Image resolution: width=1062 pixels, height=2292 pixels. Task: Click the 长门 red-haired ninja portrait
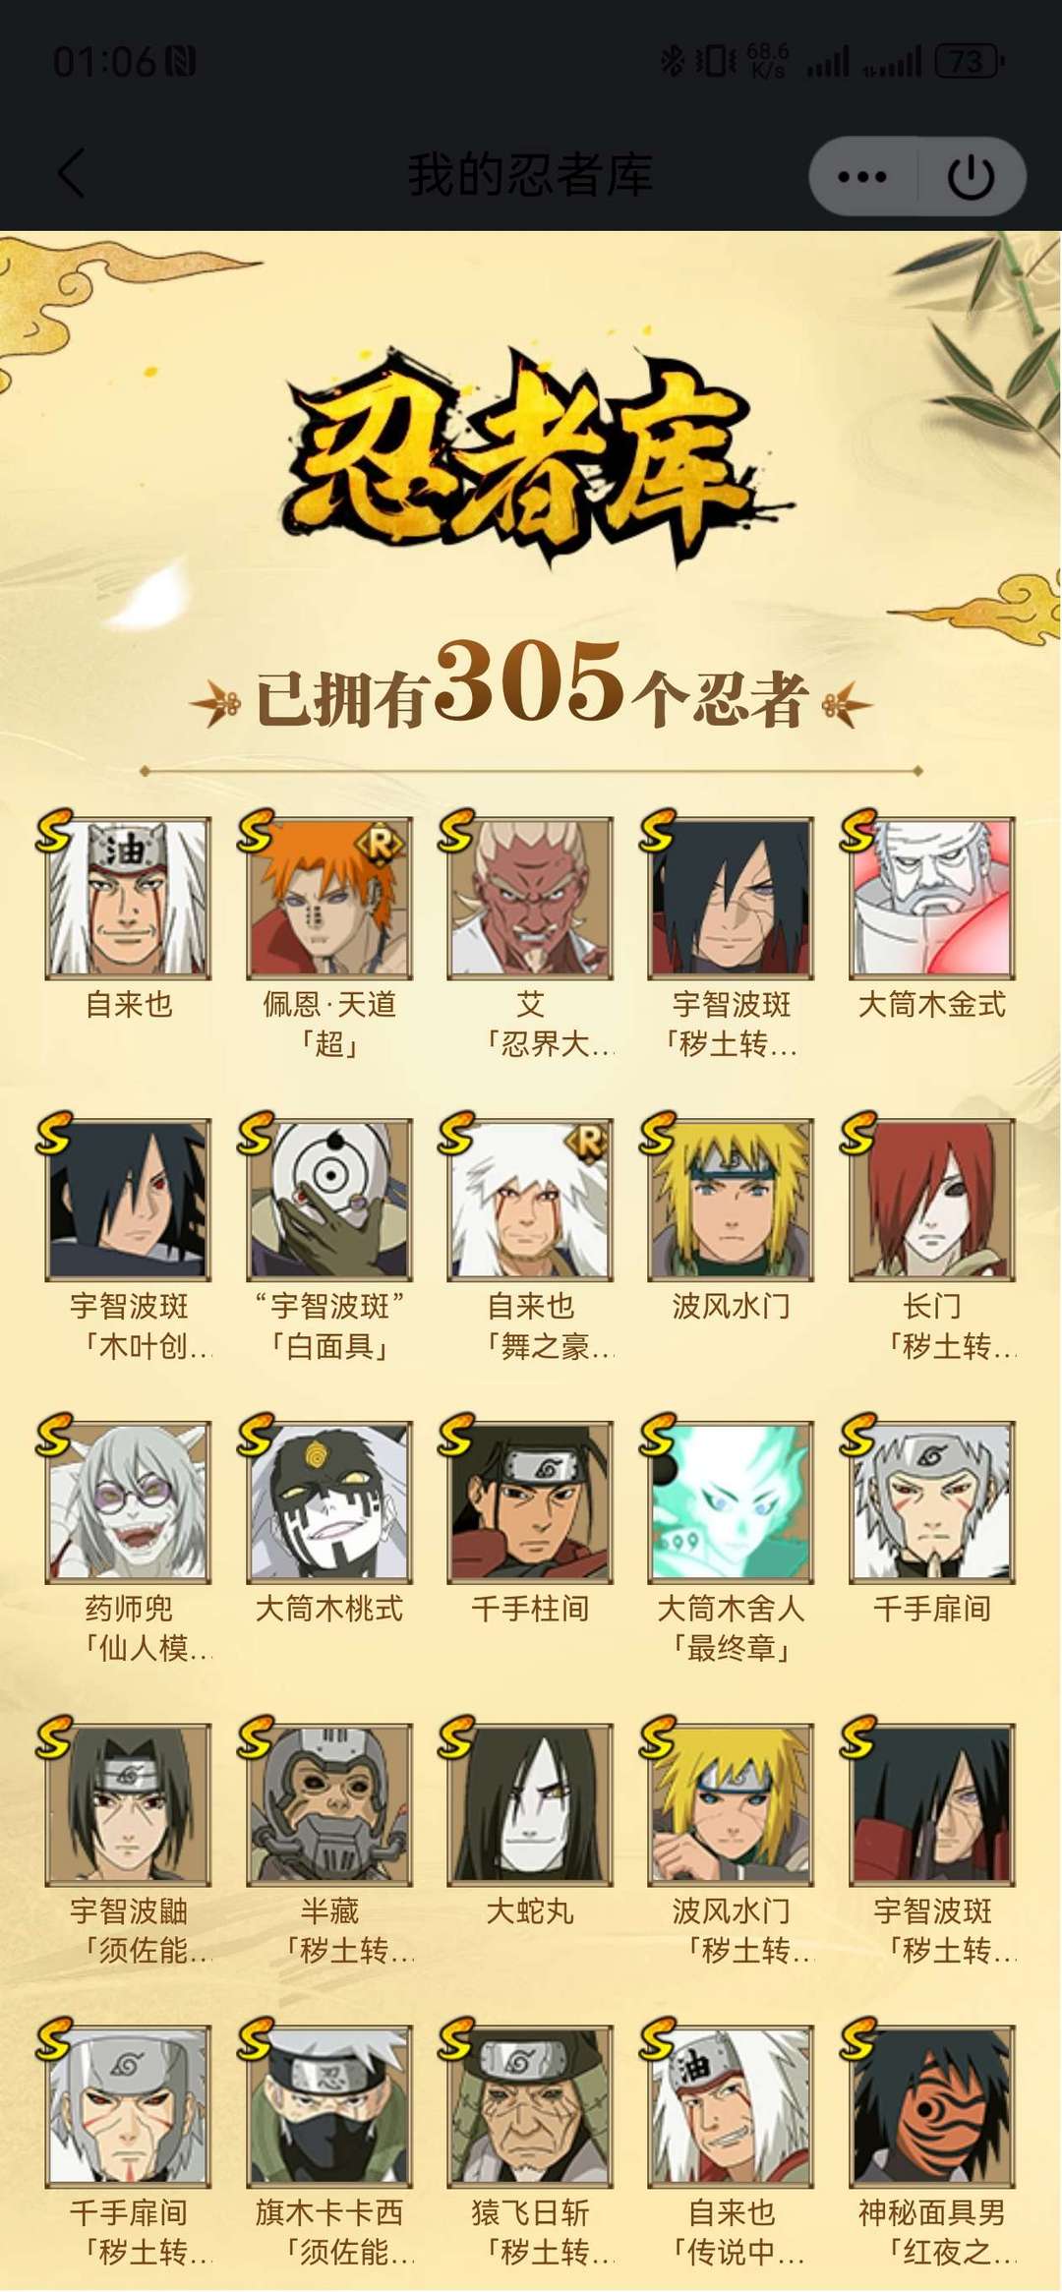coord(931,1201)
